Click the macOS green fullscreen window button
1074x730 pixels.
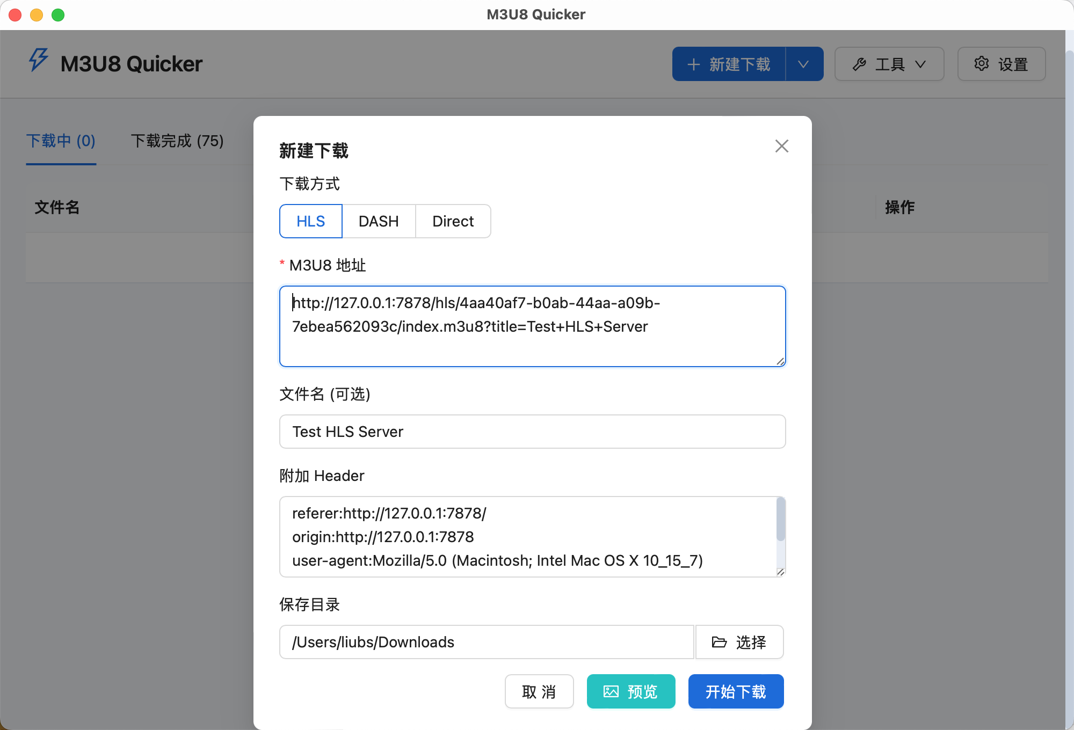(58, 15)
